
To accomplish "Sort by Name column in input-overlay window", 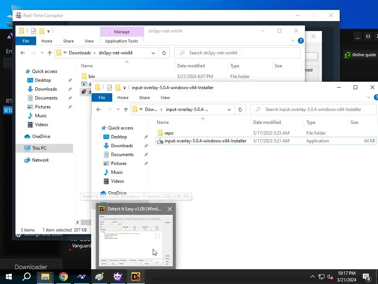I will [163, 122].
